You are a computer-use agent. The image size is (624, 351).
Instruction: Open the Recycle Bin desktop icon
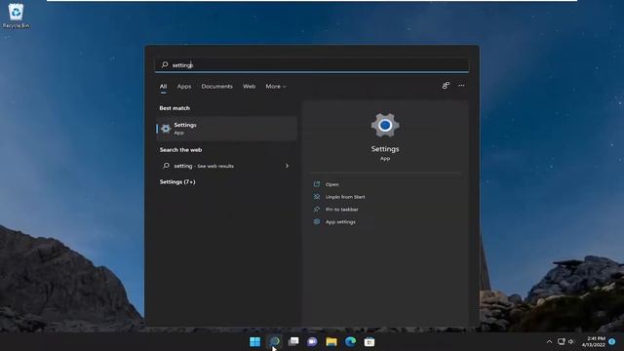tap(16, 16)
